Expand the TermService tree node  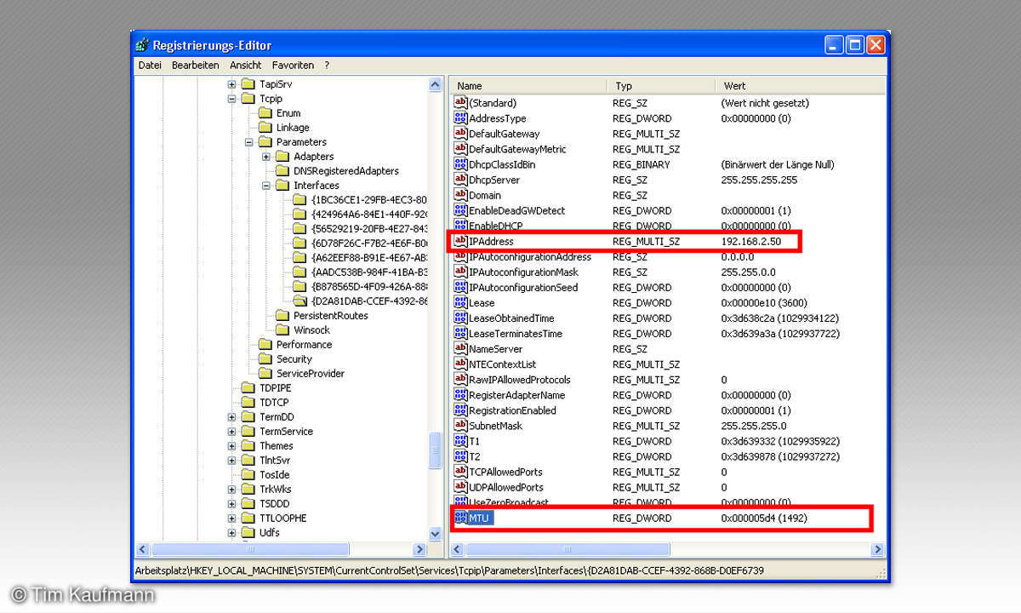pos(231,432)
